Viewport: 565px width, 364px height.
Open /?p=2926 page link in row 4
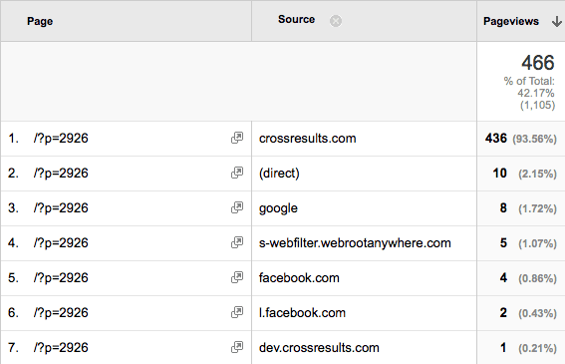tap(61, 242)
